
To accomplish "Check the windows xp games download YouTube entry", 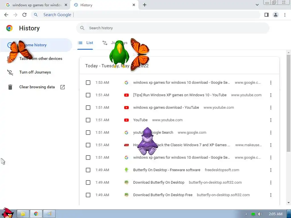I will click(x=88, y=108).
